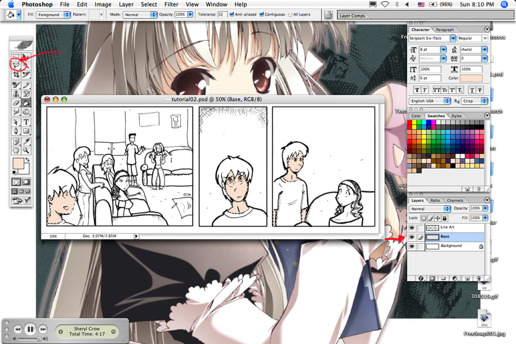
Task: Pause the Sheryl Crow song
Action: pyautogui.click(x=30, y=329)
